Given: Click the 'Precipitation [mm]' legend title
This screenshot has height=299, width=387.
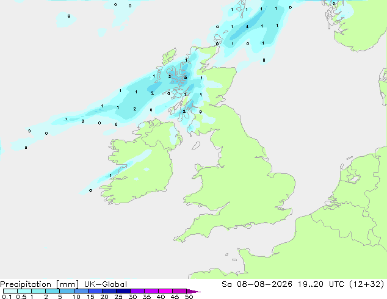Looking at the screenshot, I should pos(40,284).
